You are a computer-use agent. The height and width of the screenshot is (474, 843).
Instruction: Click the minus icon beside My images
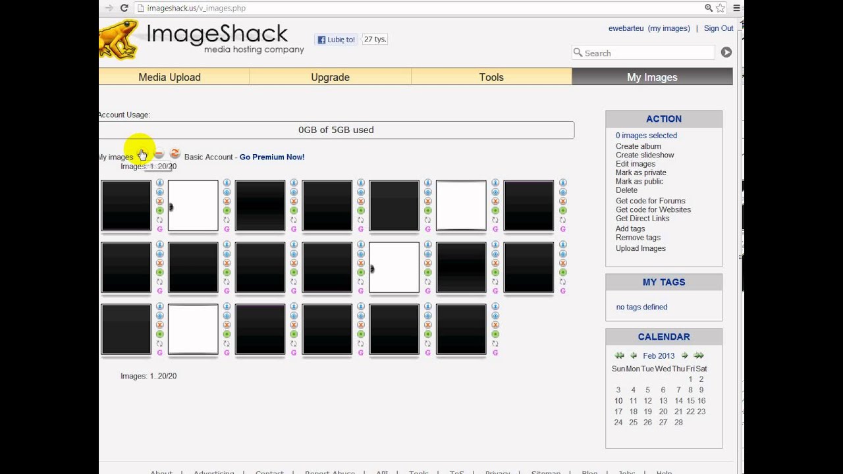click(159, 153)
